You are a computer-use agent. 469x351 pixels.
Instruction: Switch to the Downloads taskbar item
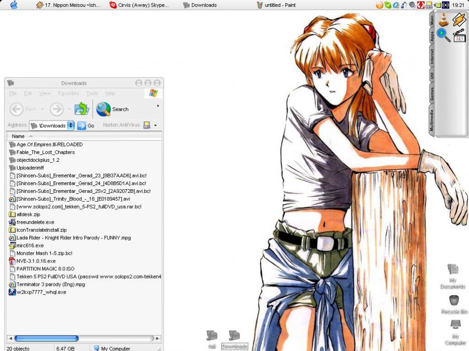point(200,5)
